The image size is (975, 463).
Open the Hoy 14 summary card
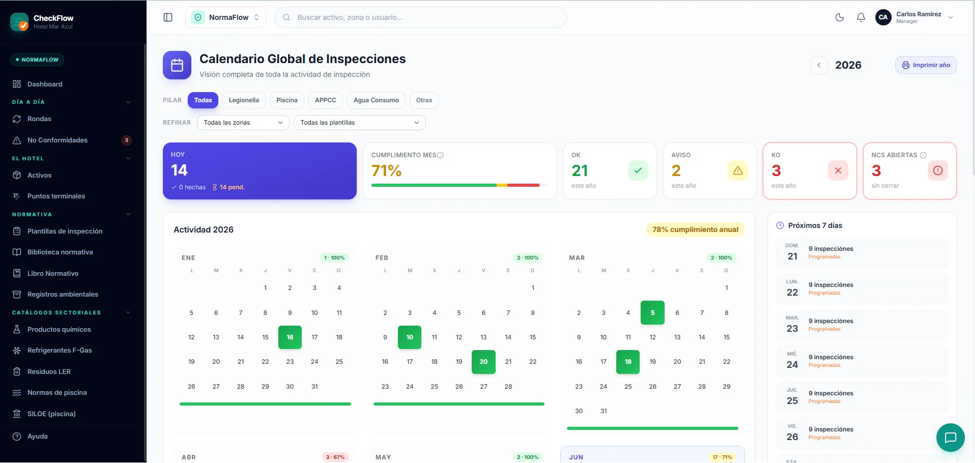pyautogui.click(x=260, y=171)
